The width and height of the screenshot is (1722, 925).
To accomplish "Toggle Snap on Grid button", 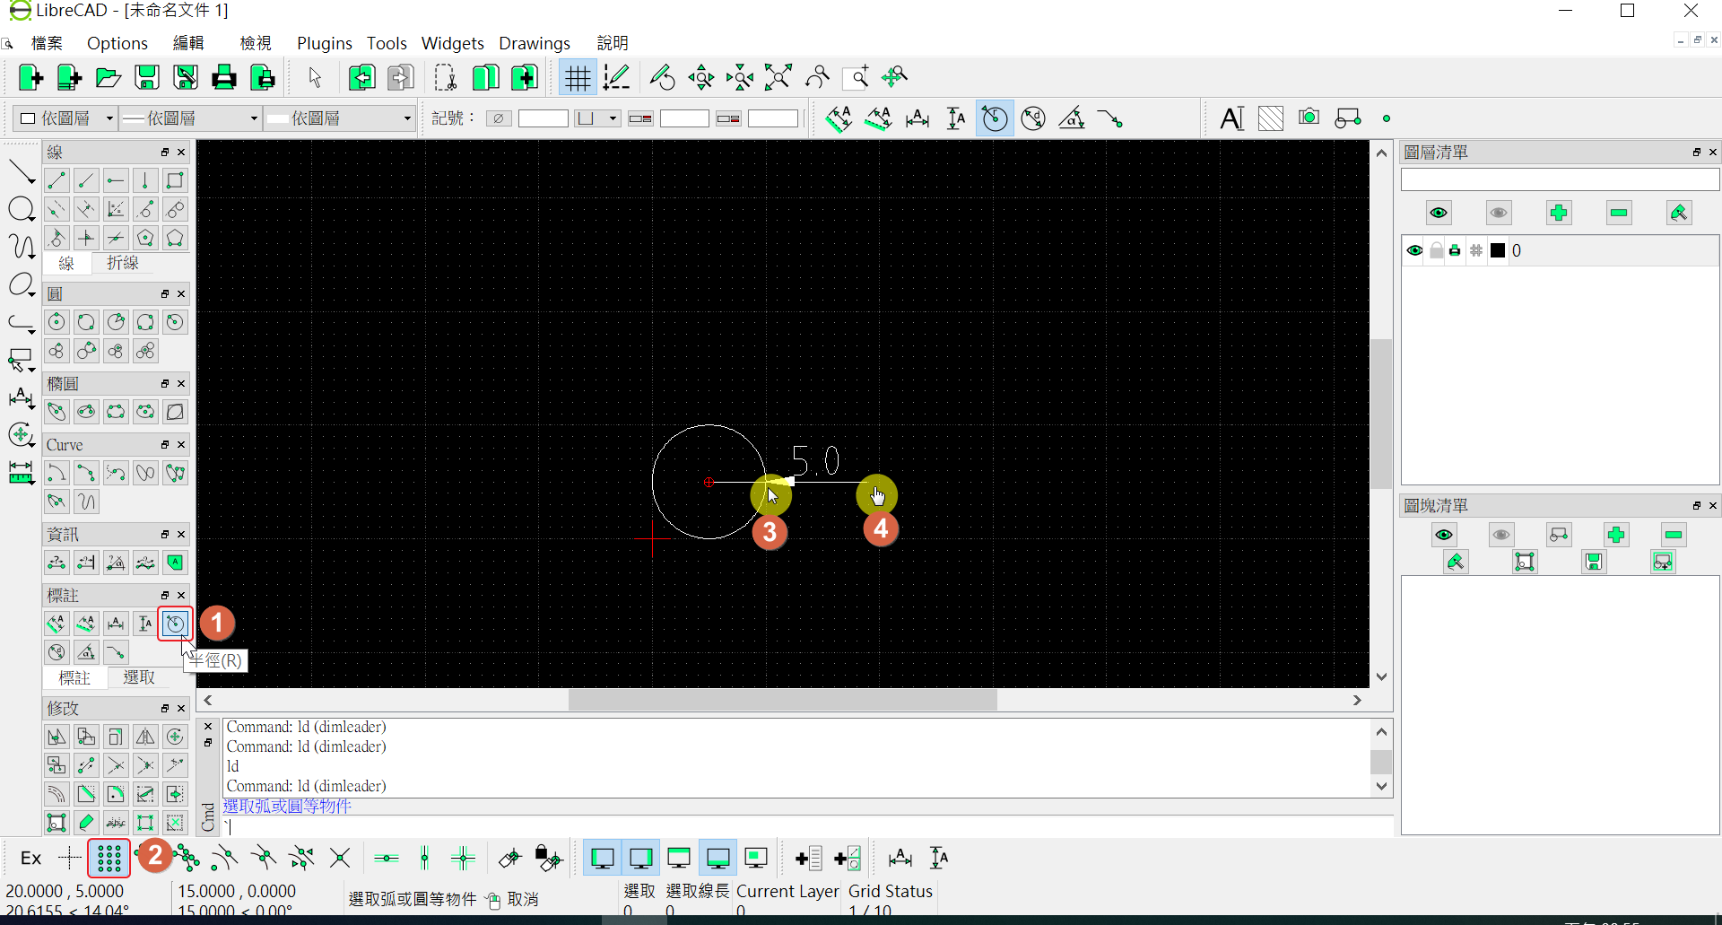I will point(109,859).
